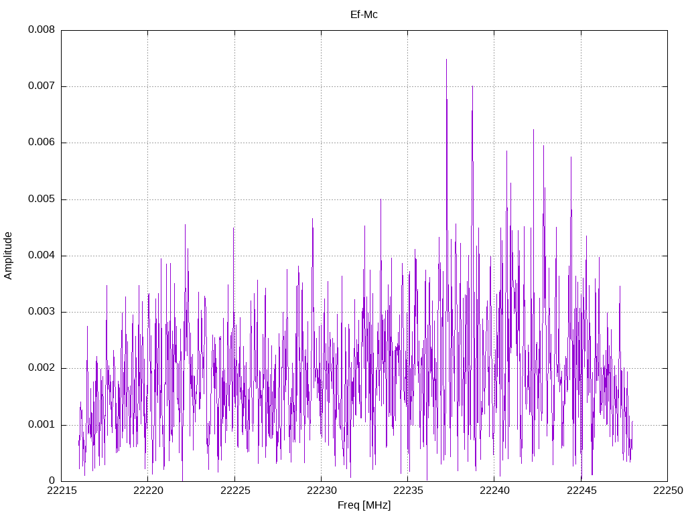
Task: Click the y-axis tick label 0.005
Action: pos(42,199)
